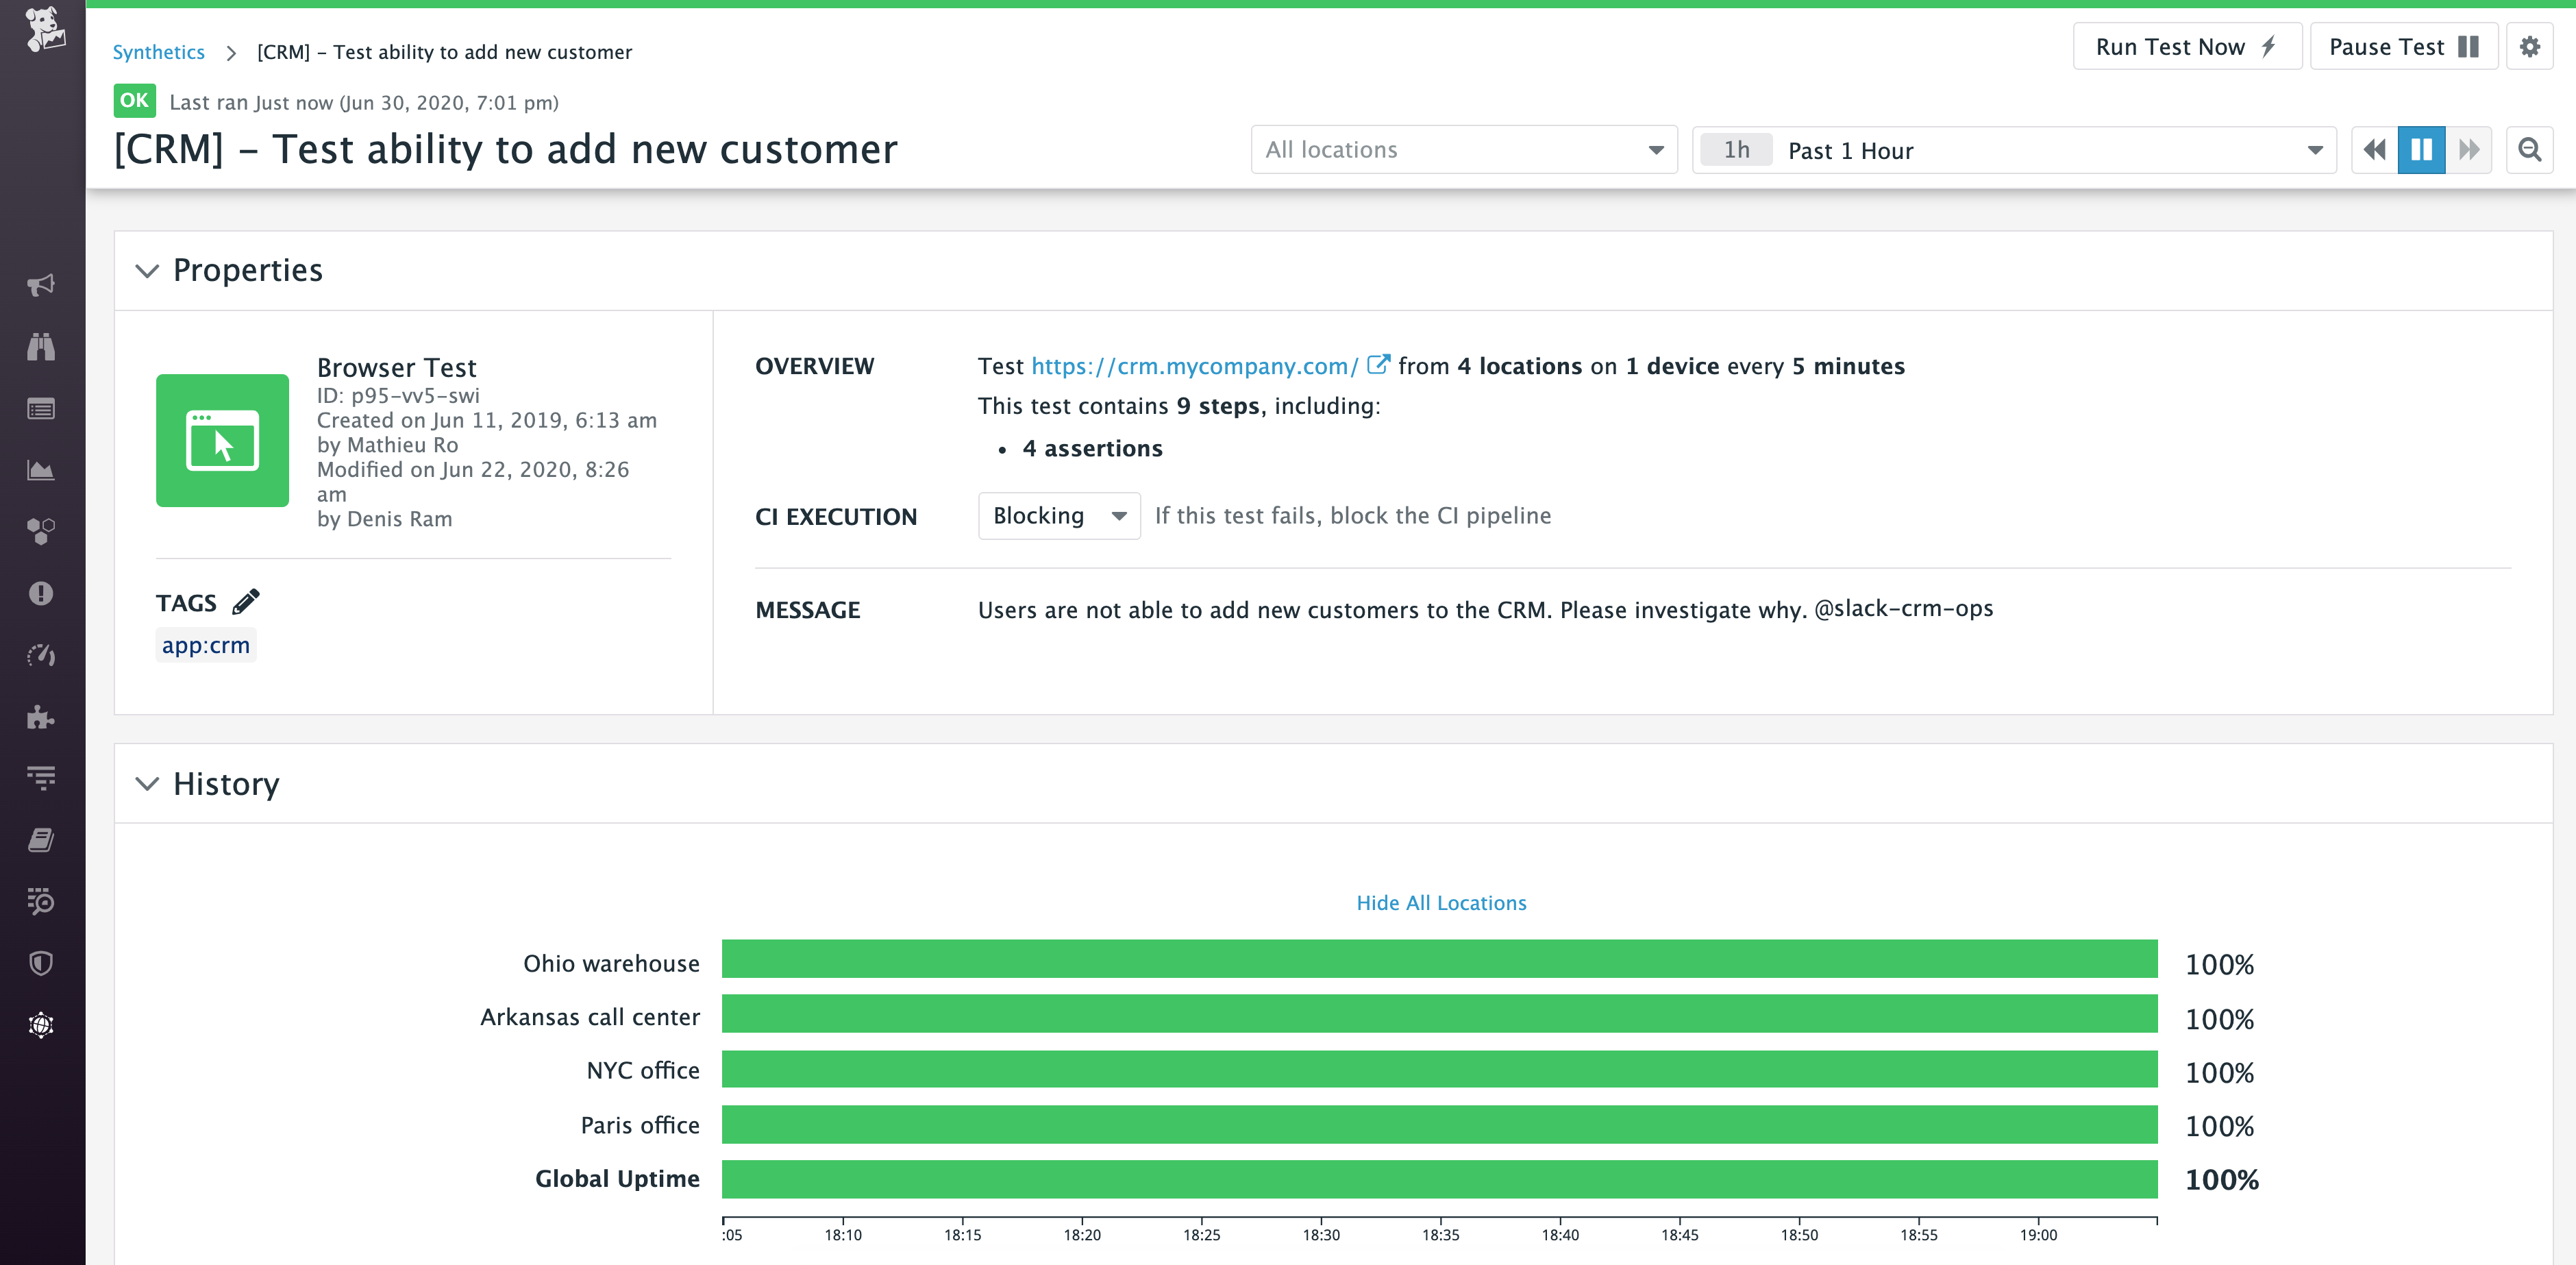Collapse the Properties section

[x=147, y=270]
